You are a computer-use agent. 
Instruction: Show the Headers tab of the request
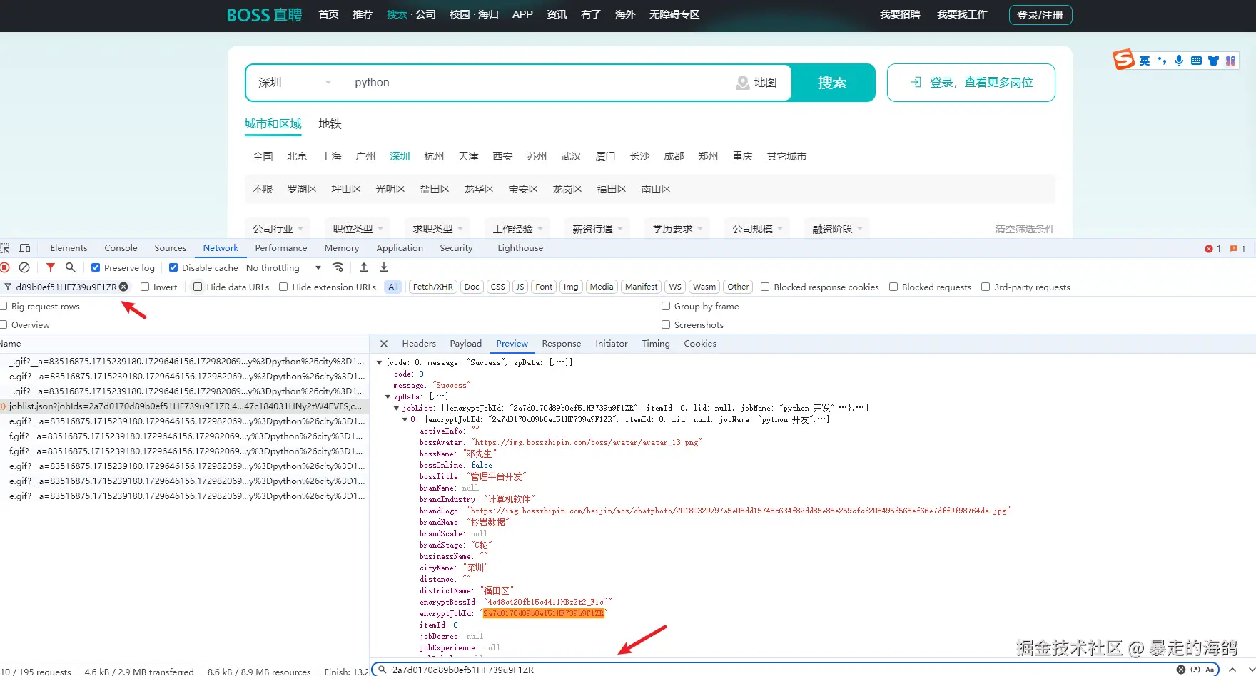click(419, 344)
